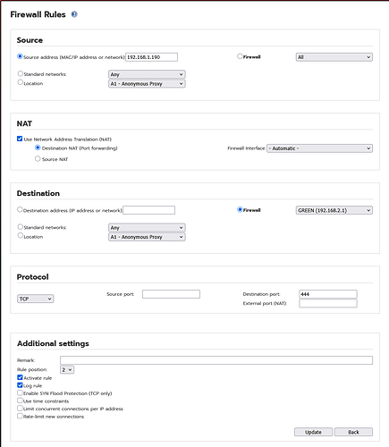The height and width of the screenshot is (447, 389).
Task: Click the empty Destination address input field
Action: pyautogui.click(x=148, y=210)
